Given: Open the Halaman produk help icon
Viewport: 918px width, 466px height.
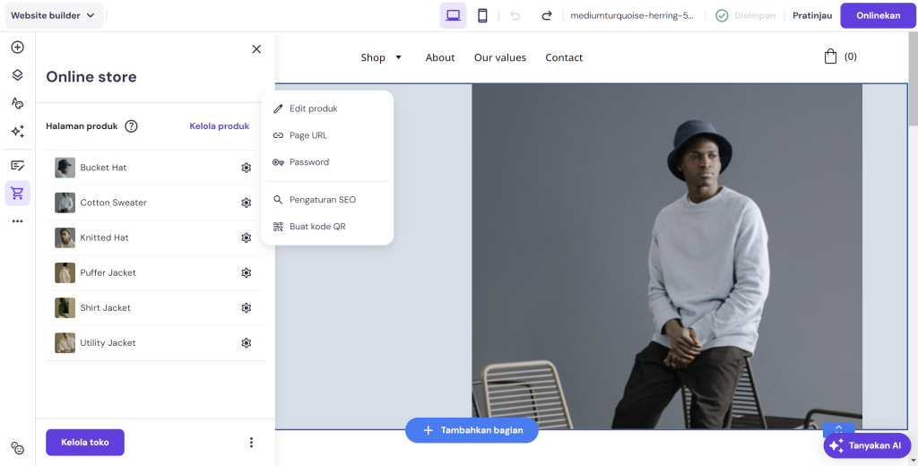Looking at the screenshot, I should pos(131,125).
